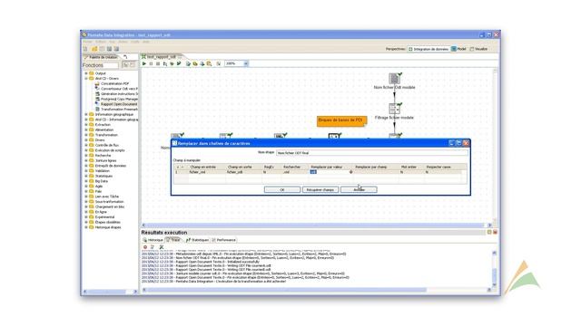Collapse all tree nodes icon beside Fonctions
The image size is (581, 326).
click(133, 65)
